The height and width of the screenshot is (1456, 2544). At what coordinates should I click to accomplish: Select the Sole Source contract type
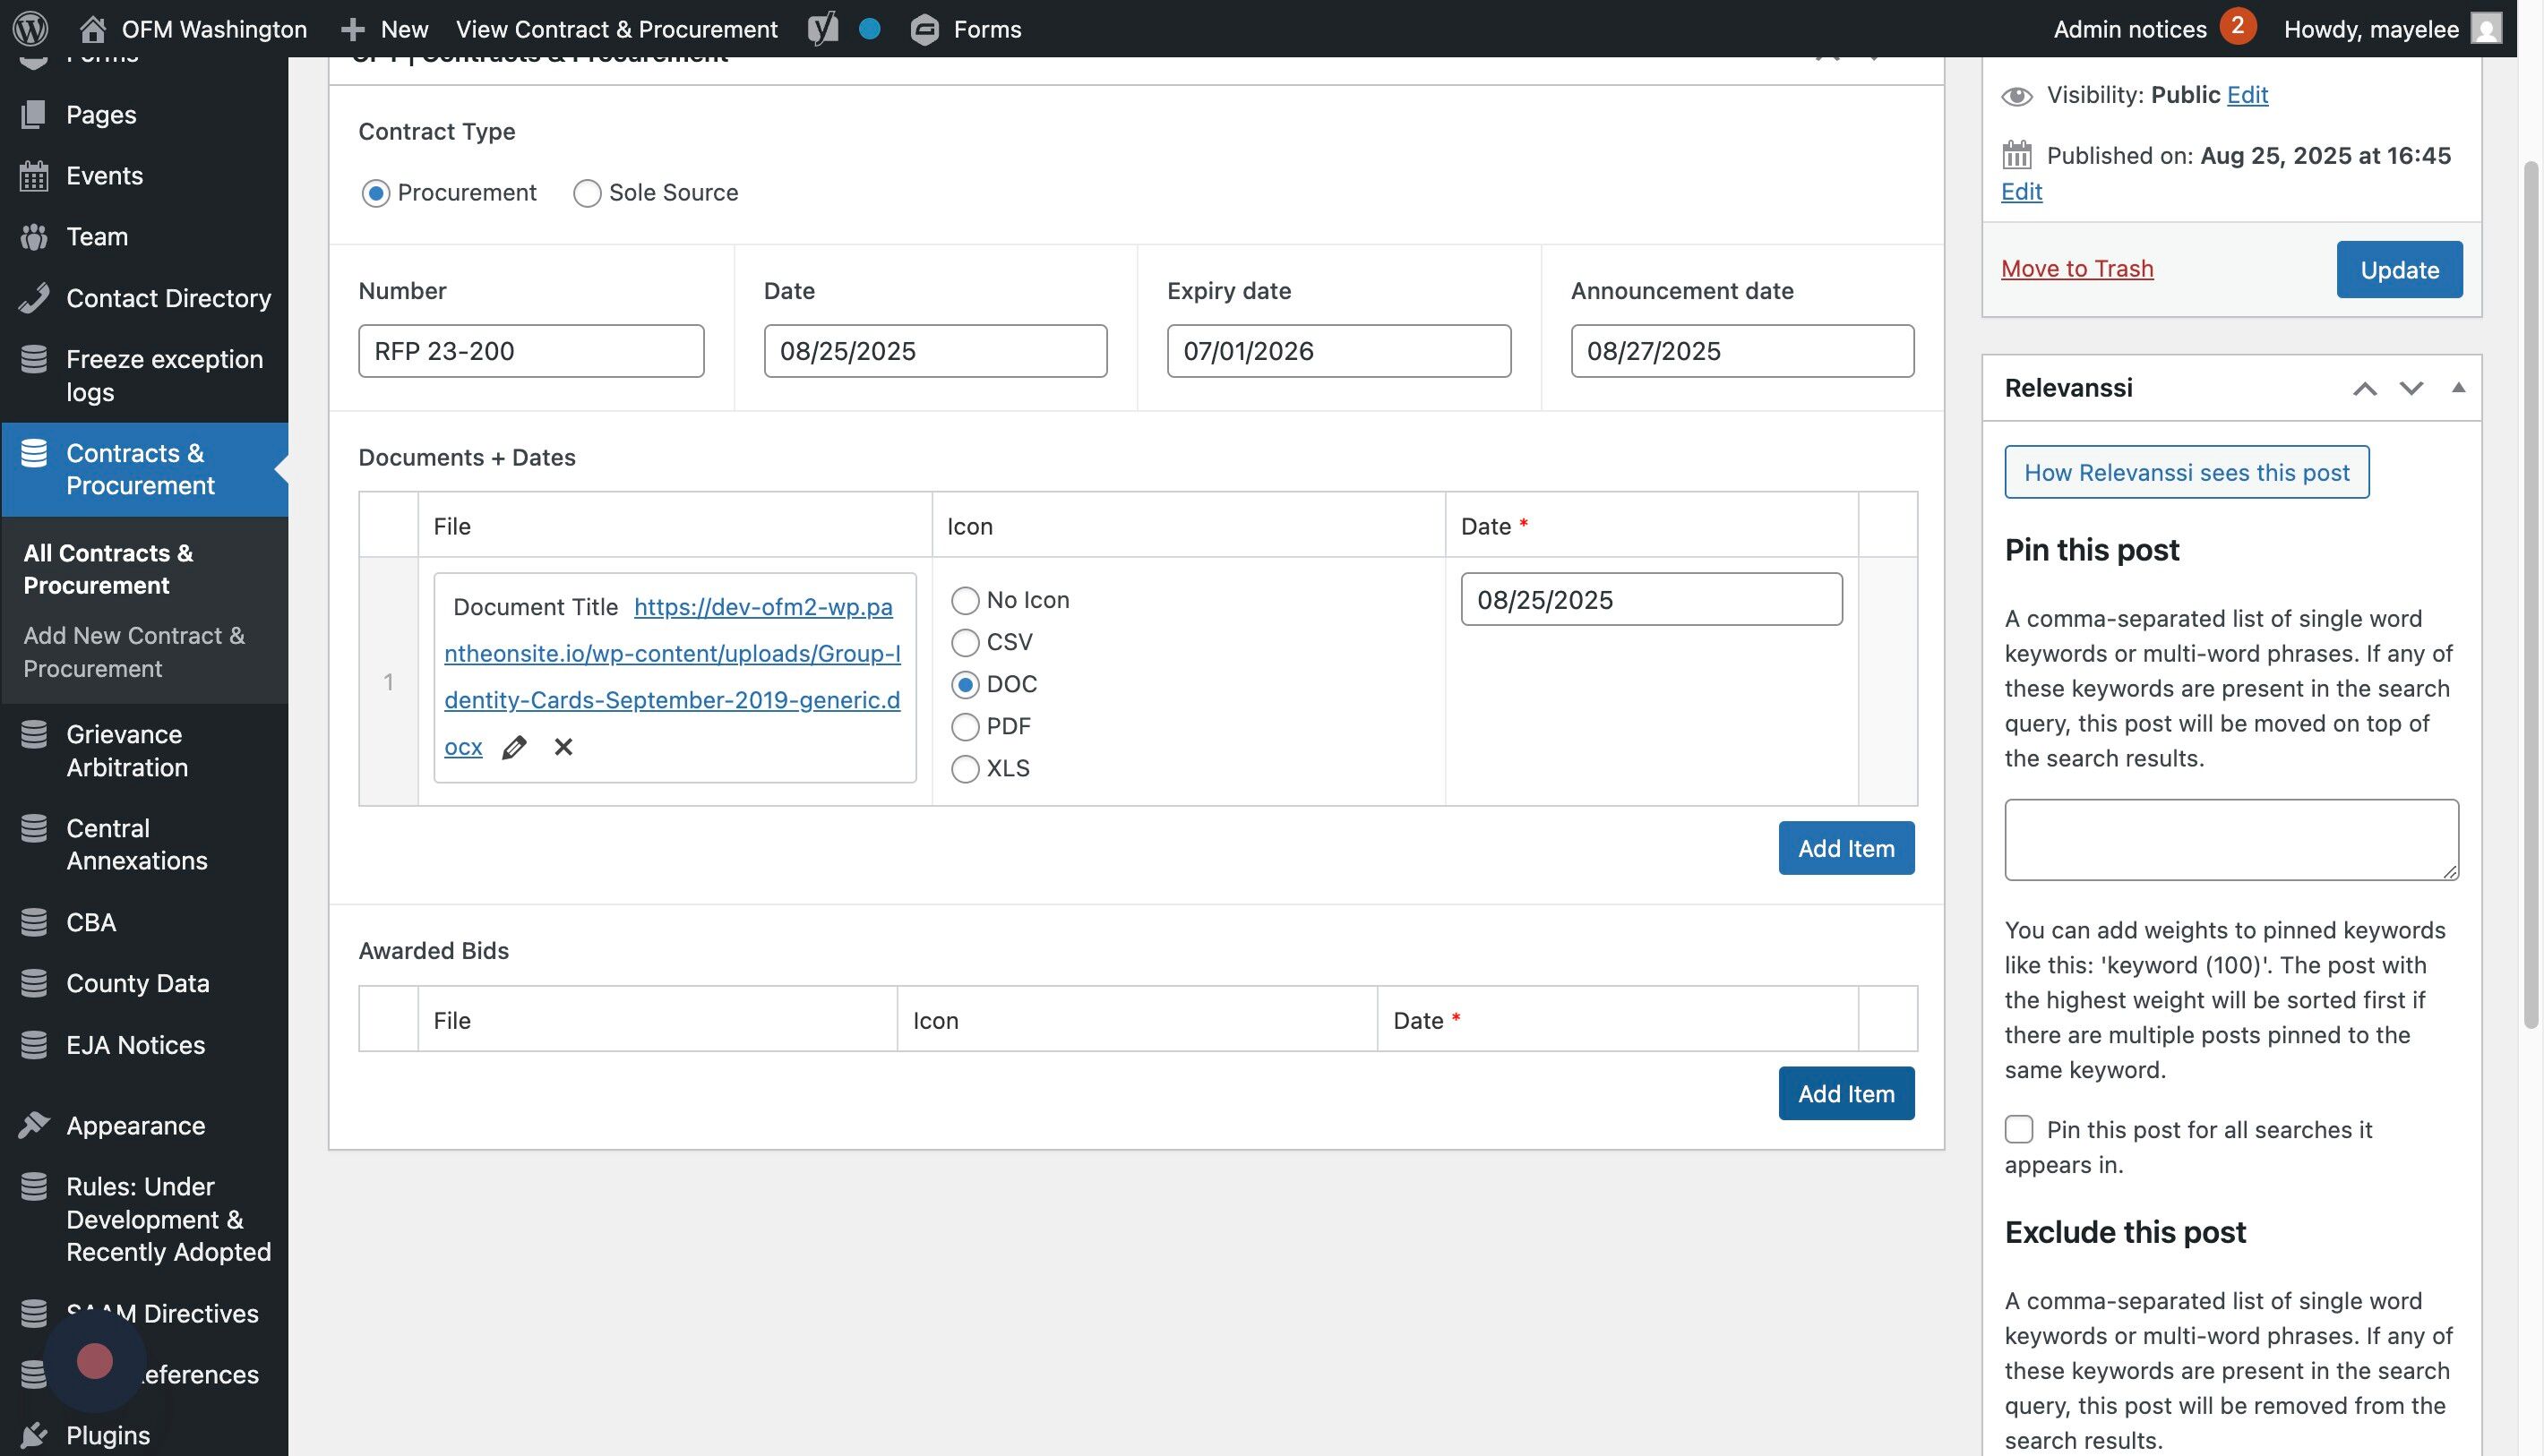(588, 193)
